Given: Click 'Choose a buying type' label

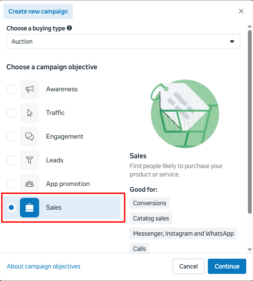Looking at the screenshot, I should (36, 28).
